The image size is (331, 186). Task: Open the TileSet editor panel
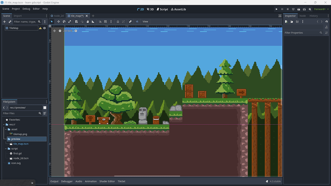(x=121, y=181)
